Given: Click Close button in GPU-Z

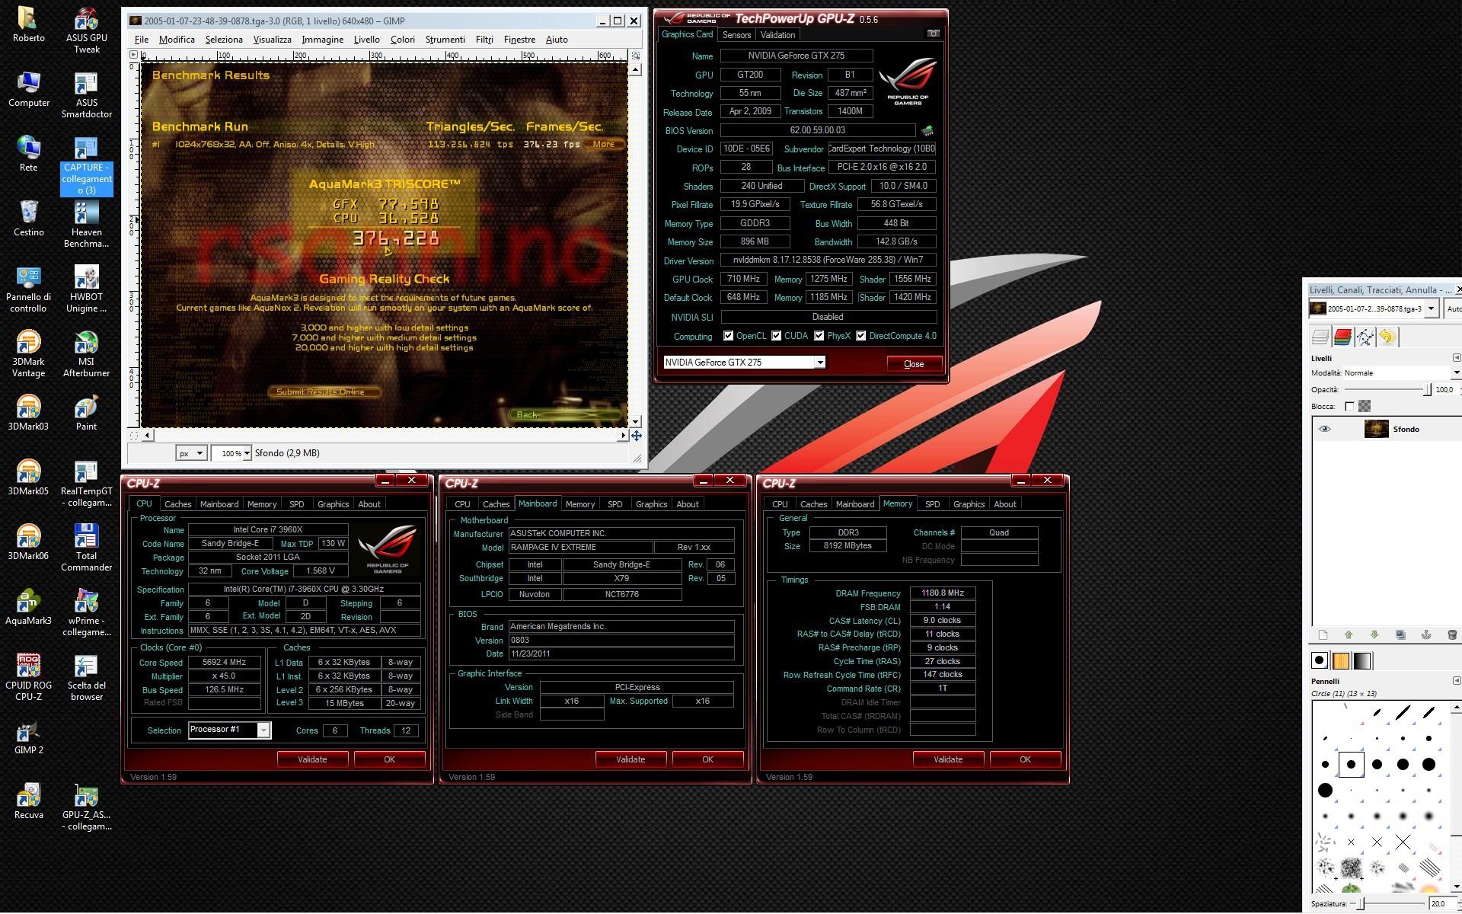Looking at the screenshot, I should point(914,364).
